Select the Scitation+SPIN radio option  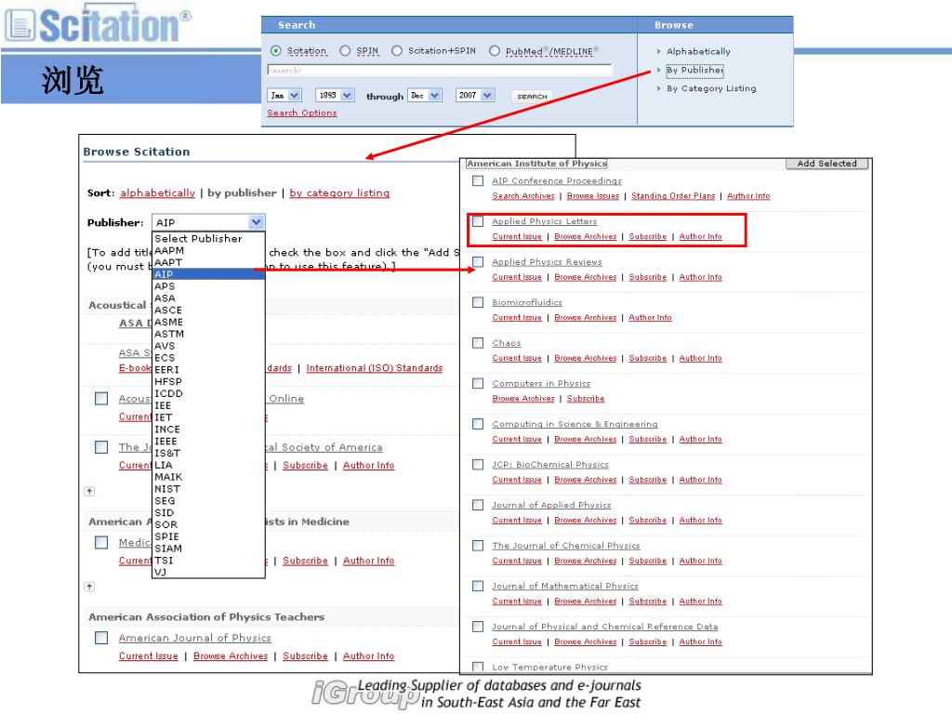coord(397,51)
